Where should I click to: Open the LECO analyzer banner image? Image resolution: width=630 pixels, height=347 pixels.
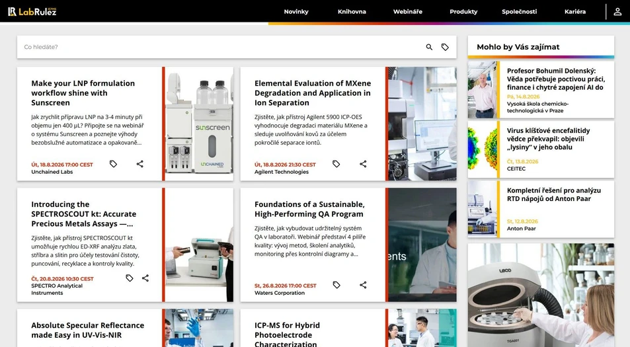541,295
